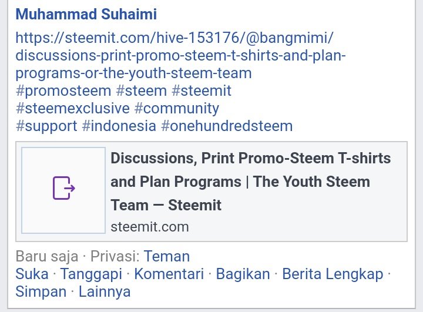Open reactions with Tanggapi
This screenshot has width=423, height=312.
pyautogui.click(x=91, y=274)
